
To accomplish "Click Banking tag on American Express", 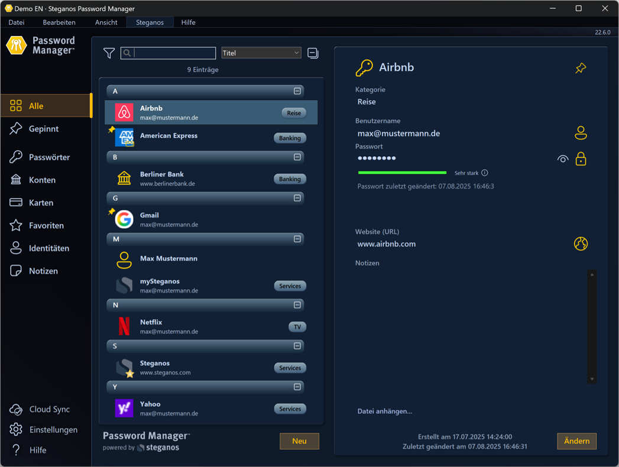I will pos(290,138).
